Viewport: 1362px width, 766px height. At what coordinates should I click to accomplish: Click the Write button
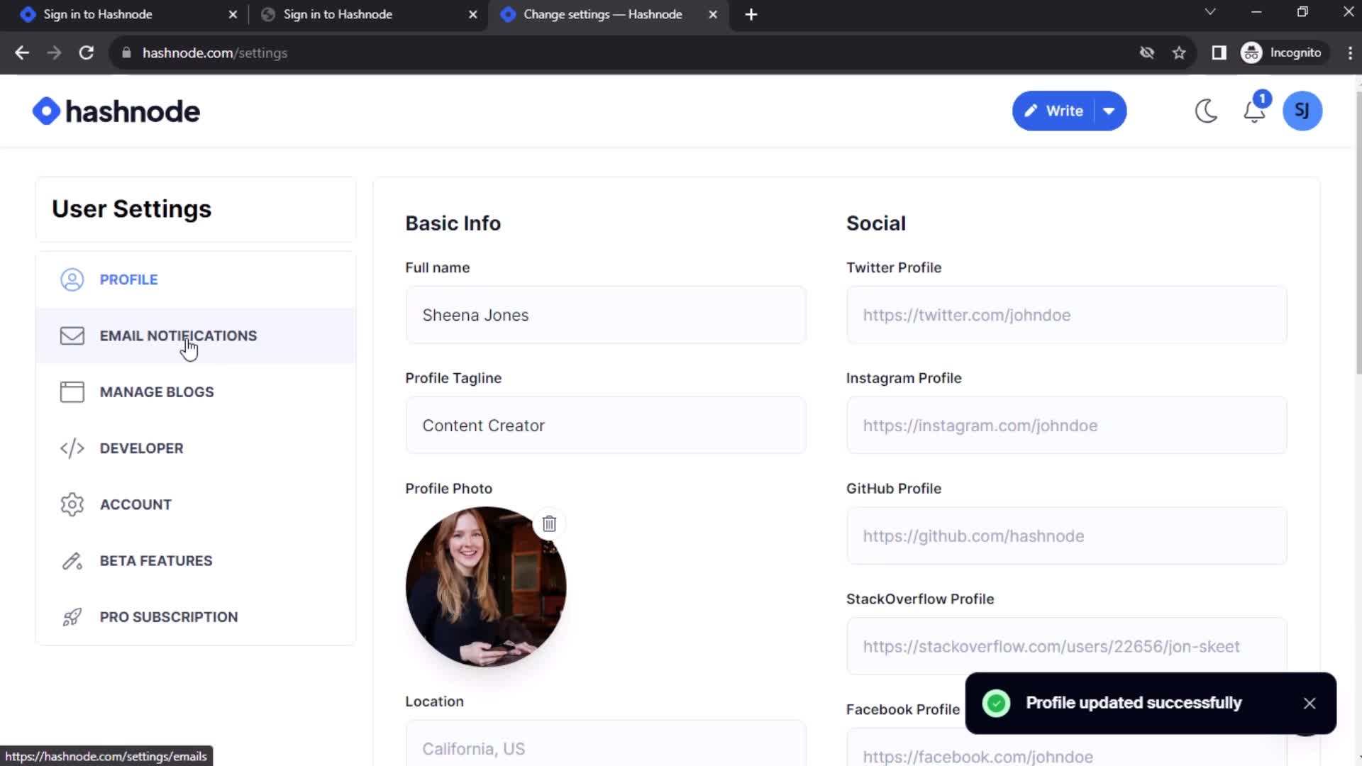1054,111
